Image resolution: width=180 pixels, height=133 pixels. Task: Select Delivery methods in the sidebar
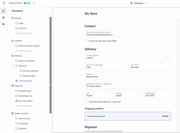point(26,61)
